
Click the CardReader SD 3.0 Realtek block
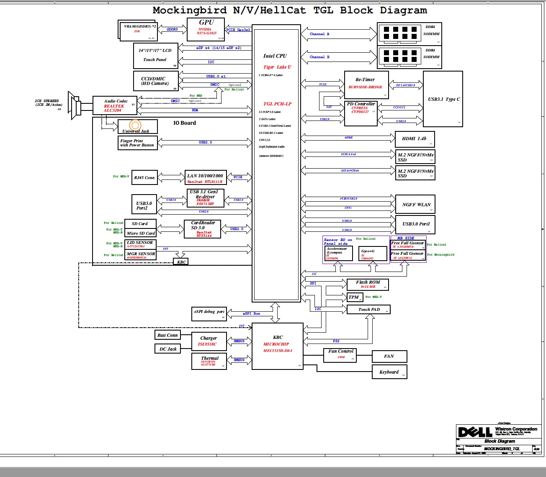(x=203, y=229)
